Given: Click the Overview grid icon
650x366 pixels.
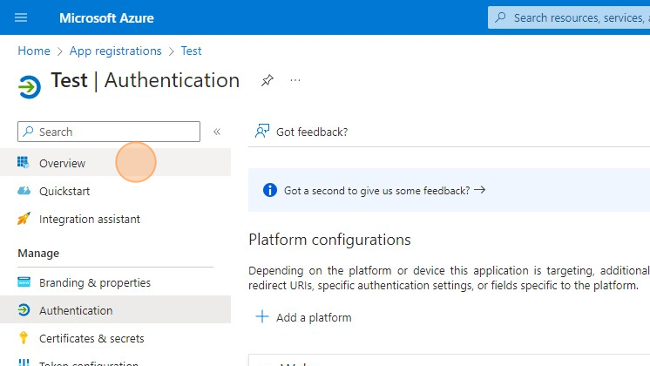Looking at the screenshot, I should coord(24,162).
